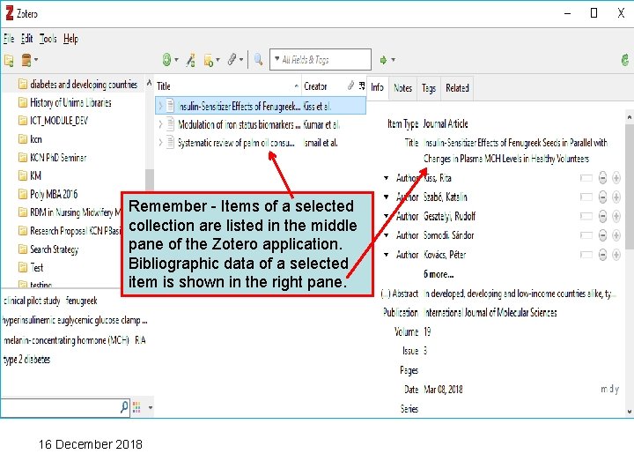Click the '6 more...' authors link
The image size is (634, 476).
pos(439,274)
